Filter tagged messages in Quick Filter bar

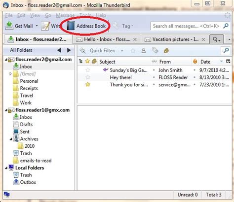pos(155,51)
